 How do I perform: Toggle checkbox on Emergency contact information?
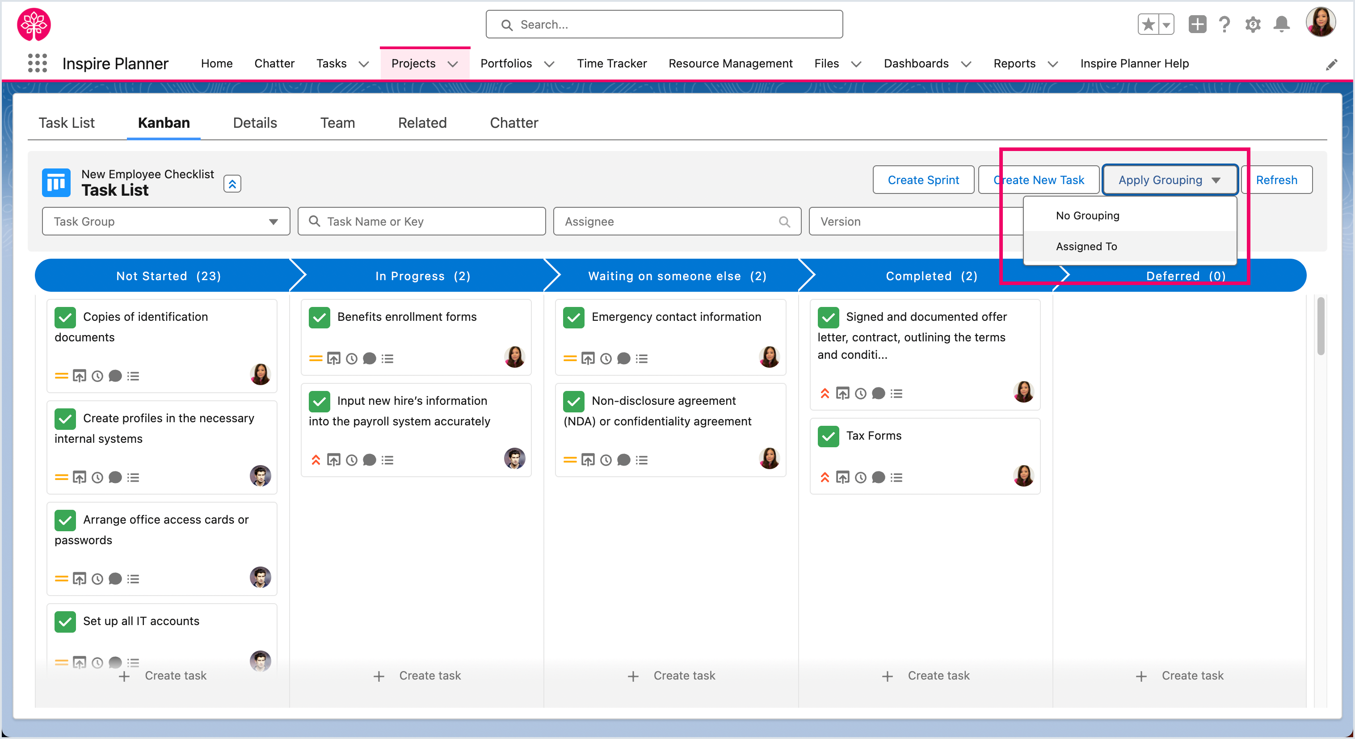click(574, 318)
